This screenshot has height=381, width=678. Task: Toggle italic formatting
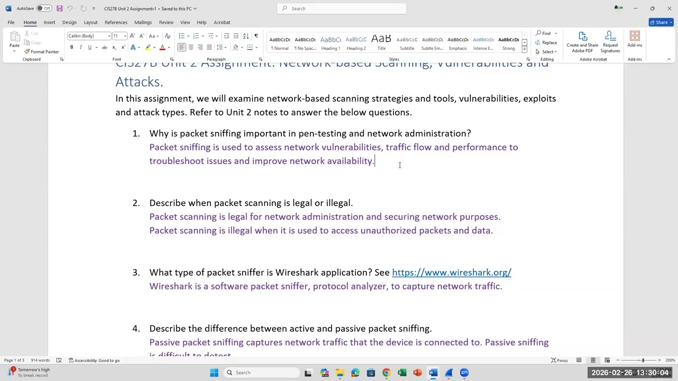pyautogui.click(x=81, y=48)
